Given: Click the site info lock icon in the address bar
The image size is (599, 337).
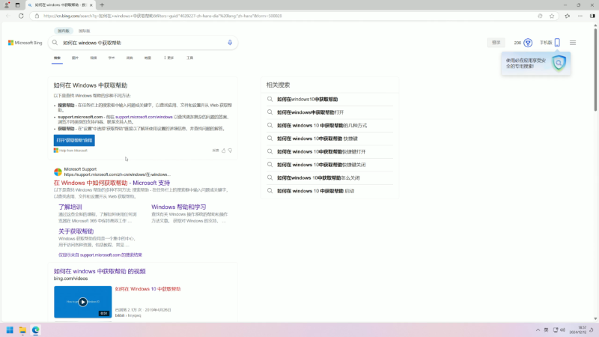Looking at the screenshot, I should coord(37,16).
